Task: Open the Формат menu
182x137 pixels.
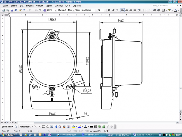Action: point(40,6)
